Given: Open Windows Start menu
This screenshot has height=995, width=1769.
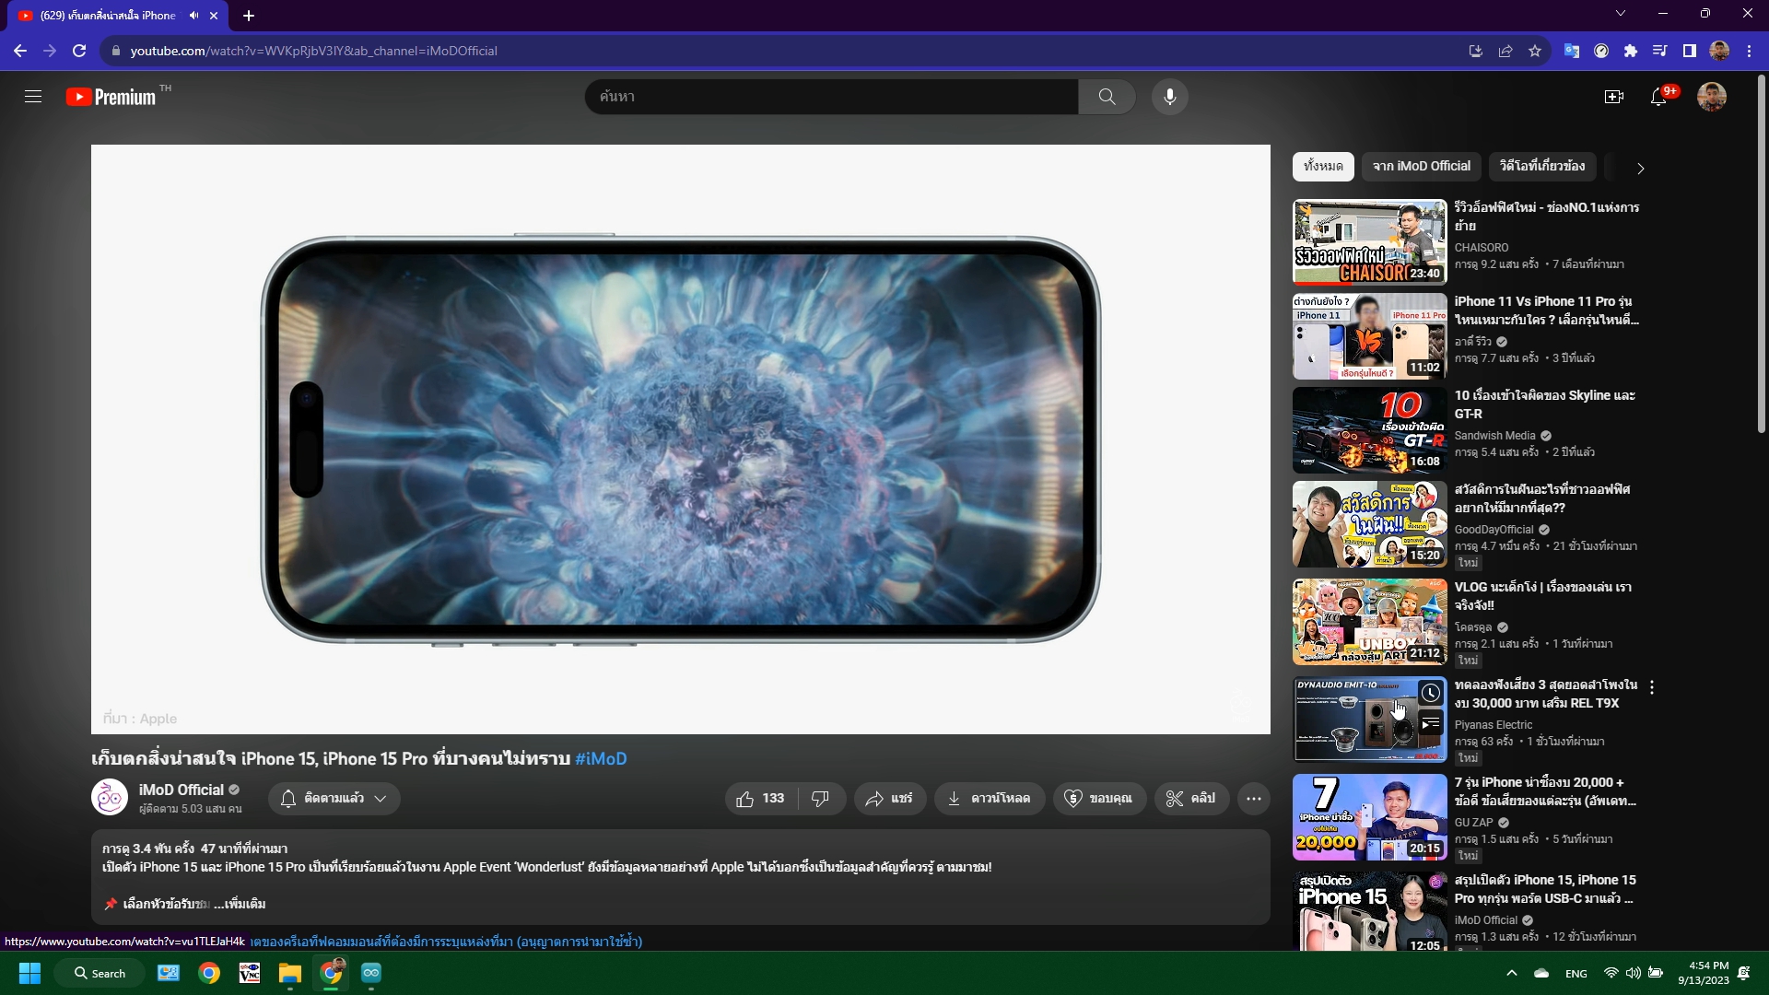Looking at the screenshot, I should tap(29, 973).
